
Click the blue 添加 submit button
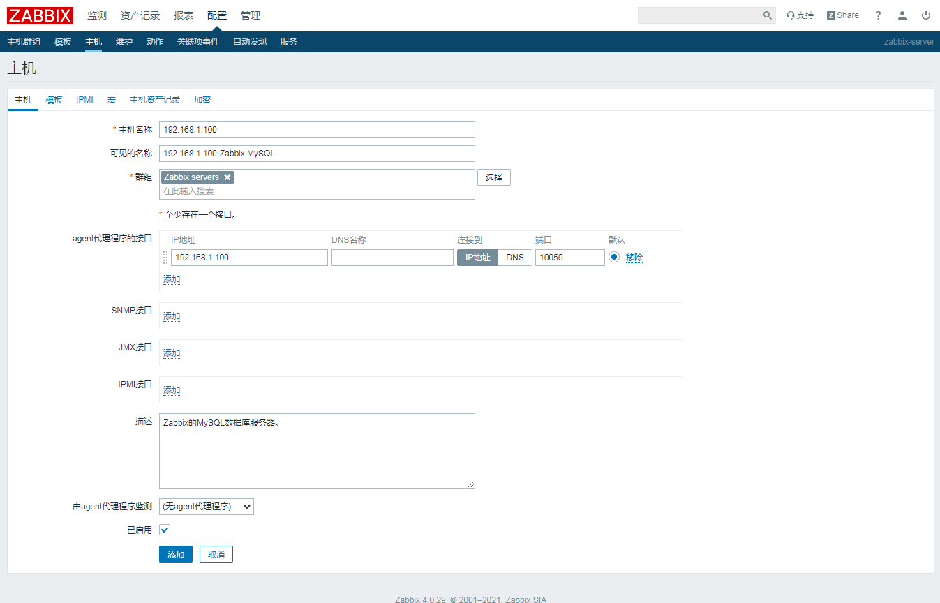[176, 554]
